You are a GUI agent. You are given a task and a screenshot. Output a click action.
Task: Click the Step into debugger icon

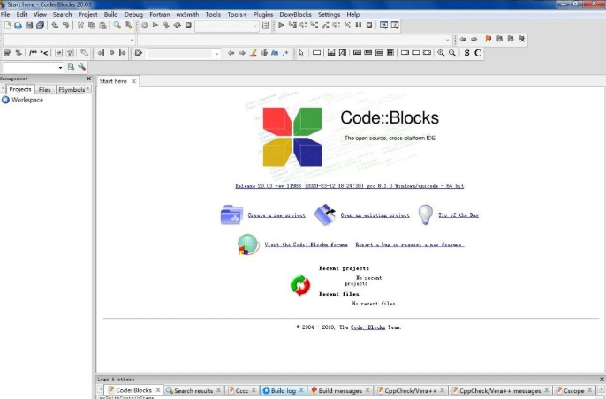[314, 26]
